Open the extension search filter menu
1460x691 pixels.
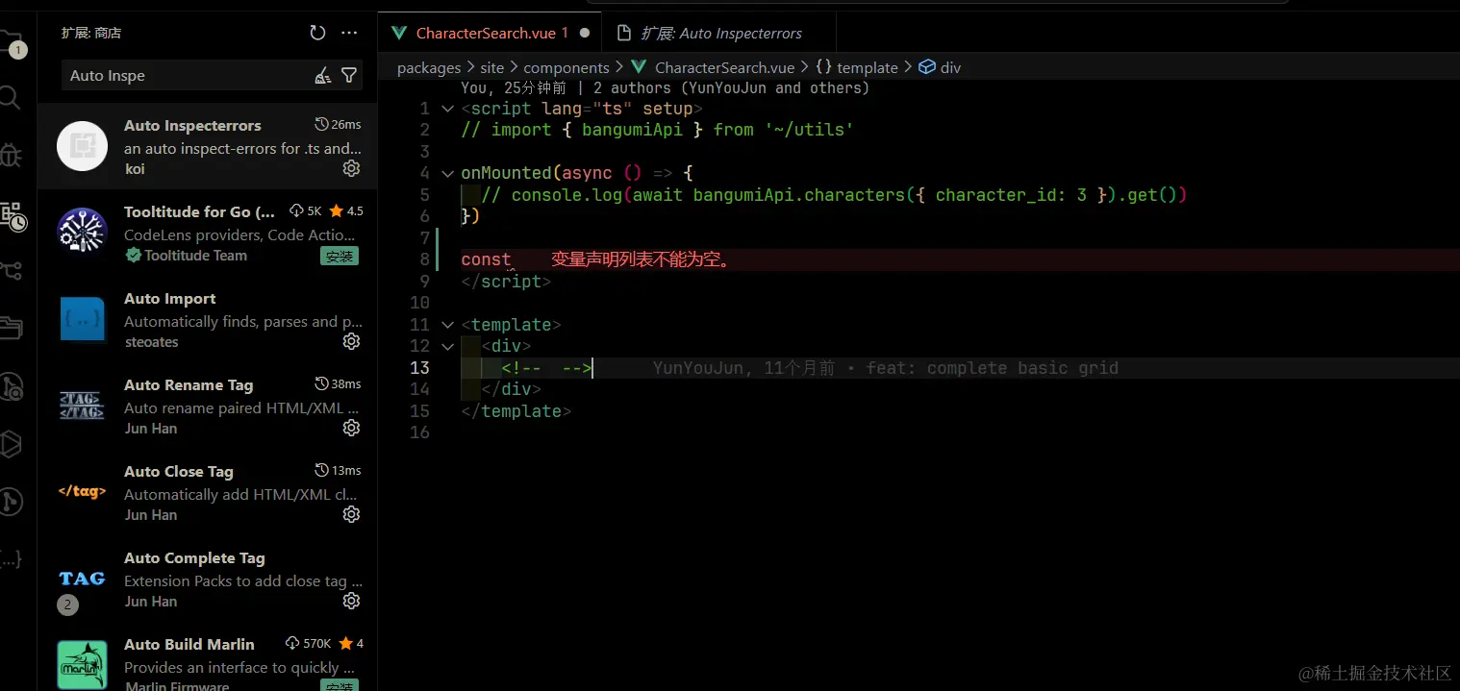pyautogui.click(x=350, y=76)
